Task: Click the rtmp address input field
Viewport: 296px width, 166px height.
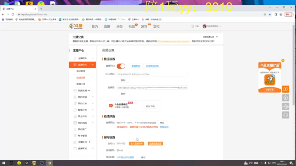Action: tap(152, 74)
